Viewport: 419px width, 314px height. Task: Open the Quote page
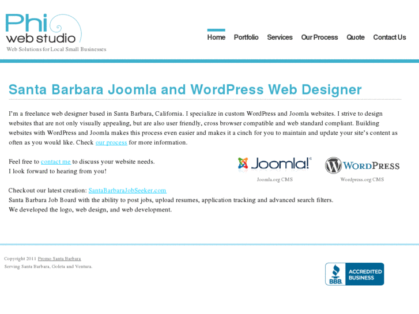point(356,37)
